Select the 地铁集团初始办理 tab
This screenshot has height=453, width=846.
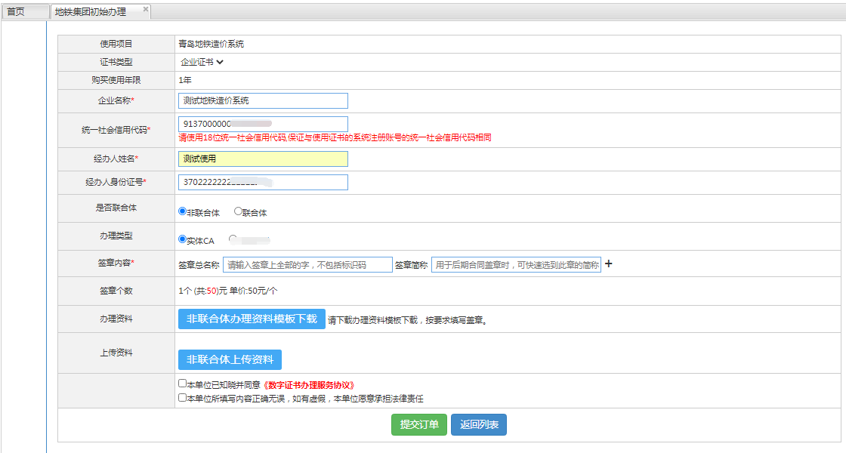tap(91, 12)
